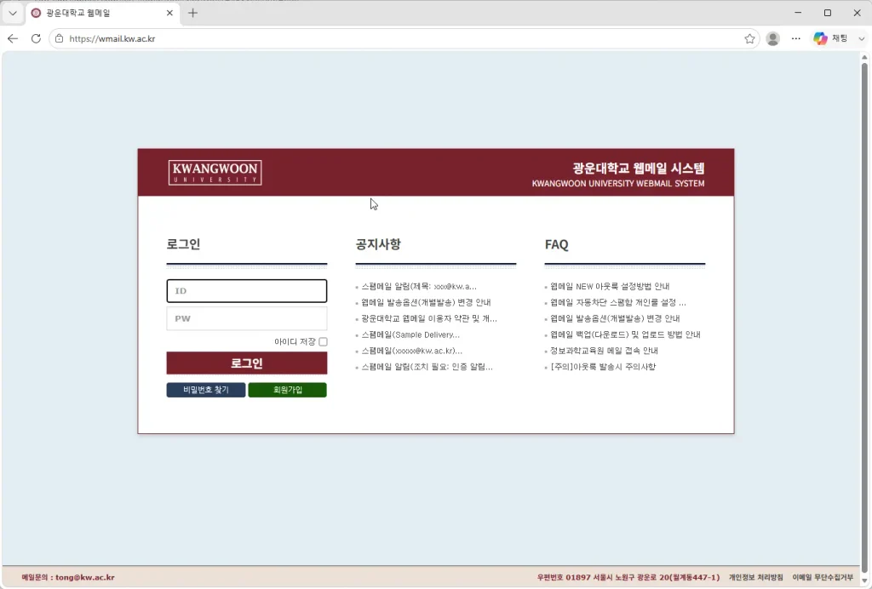The width and height of the screenshot is (872, 589).
Task: Open the tab list dropdown arrow
Action: coord(12,13)
